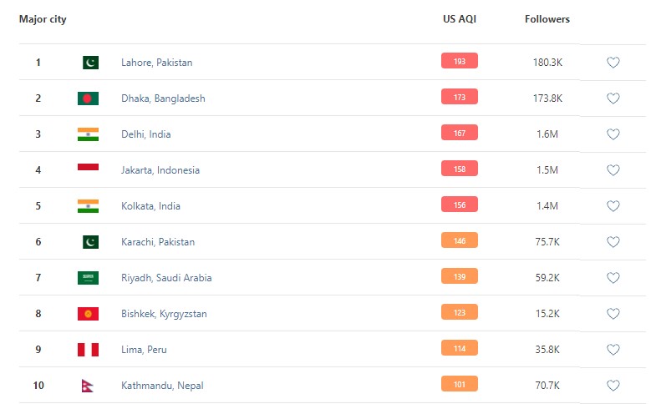Click the Followers column header
661x404 pixels.
click(x=547, y=18)
